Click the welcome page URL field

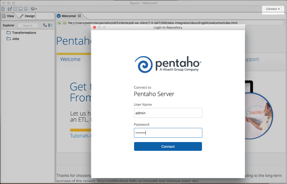coord(176,23)
